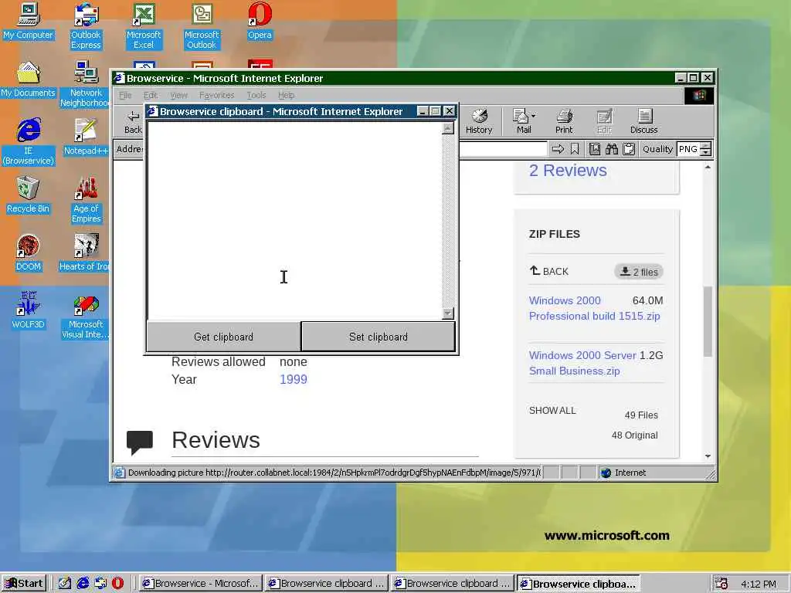This screenshot has width=791, height=593.
Task: Click the Discuss toolbar button
Action: tap(643, 121)
